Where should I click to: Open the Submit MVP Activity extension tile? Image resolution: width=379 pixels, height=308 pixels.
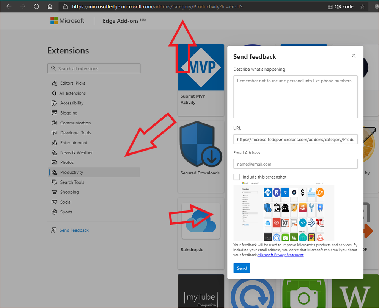point(201,80)
